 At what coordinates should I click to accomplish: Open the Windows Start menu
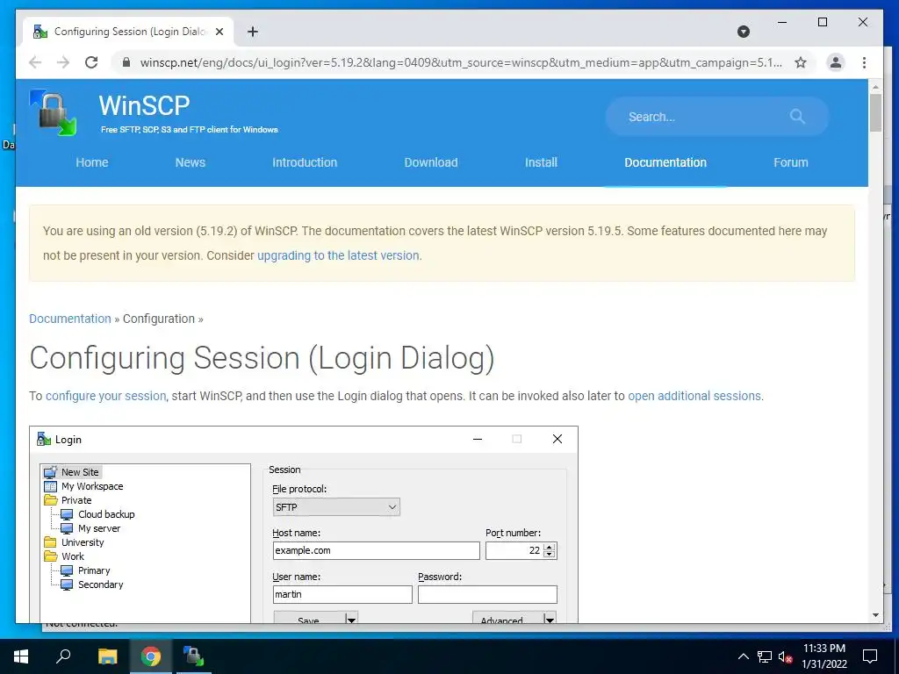[x=21, y=656]
